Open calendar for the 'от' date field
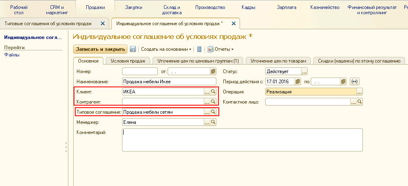 213,71
